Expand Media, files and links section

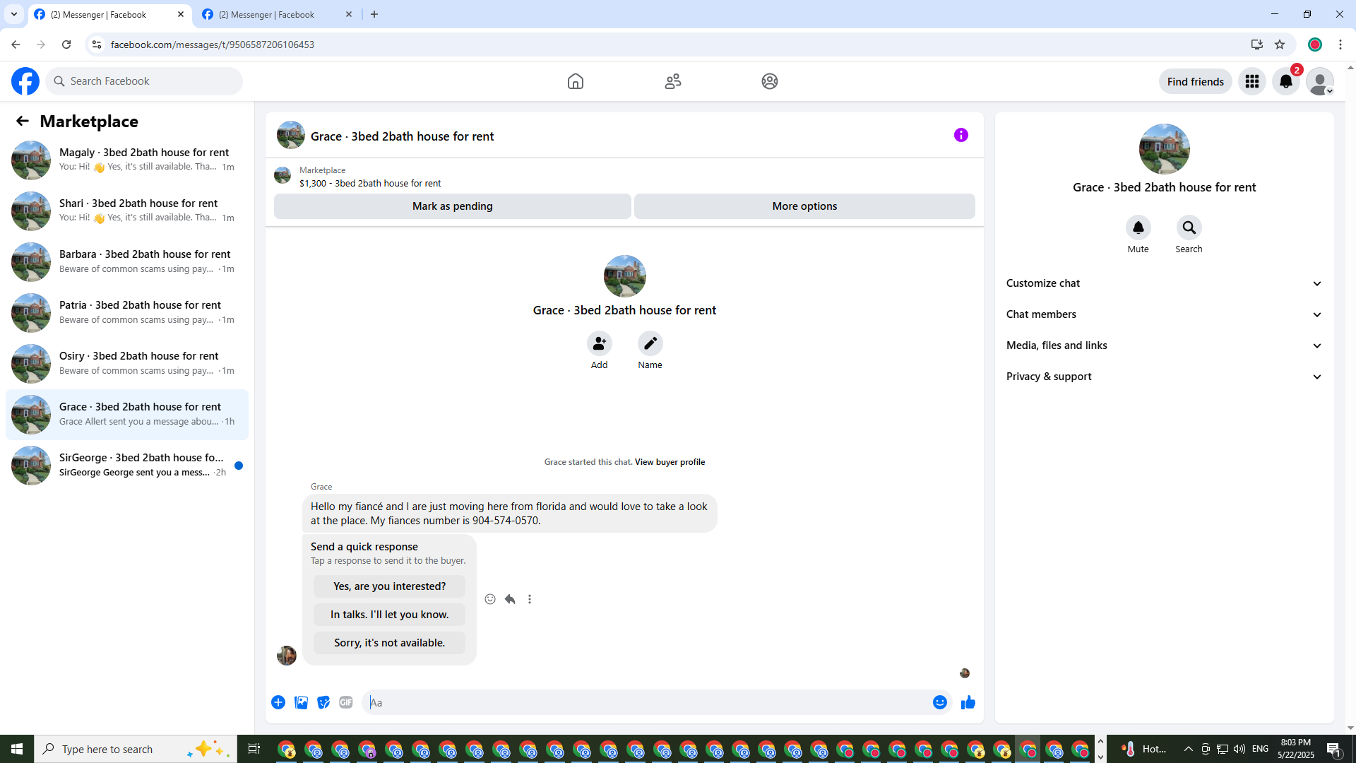tap(1165, 345)
